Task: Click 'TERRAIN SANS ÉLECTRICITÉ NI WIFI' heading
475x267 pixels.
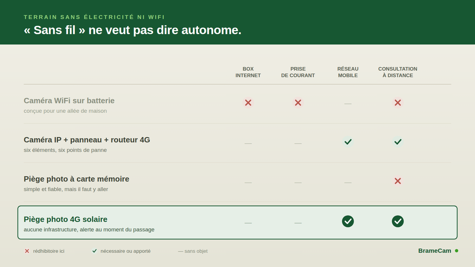Action: tap(94, 17)
